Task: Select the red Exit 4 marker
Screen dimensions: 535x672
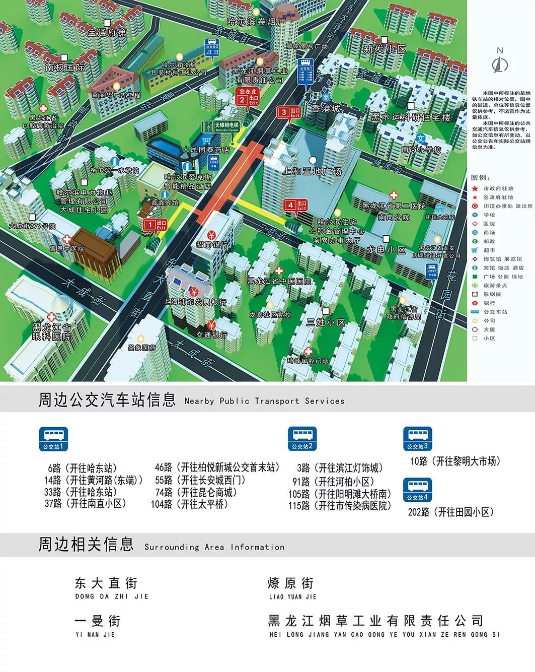Action: [x=296, y=205]
